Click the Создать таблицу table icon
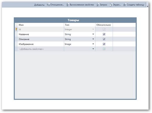 coord(125,5)
